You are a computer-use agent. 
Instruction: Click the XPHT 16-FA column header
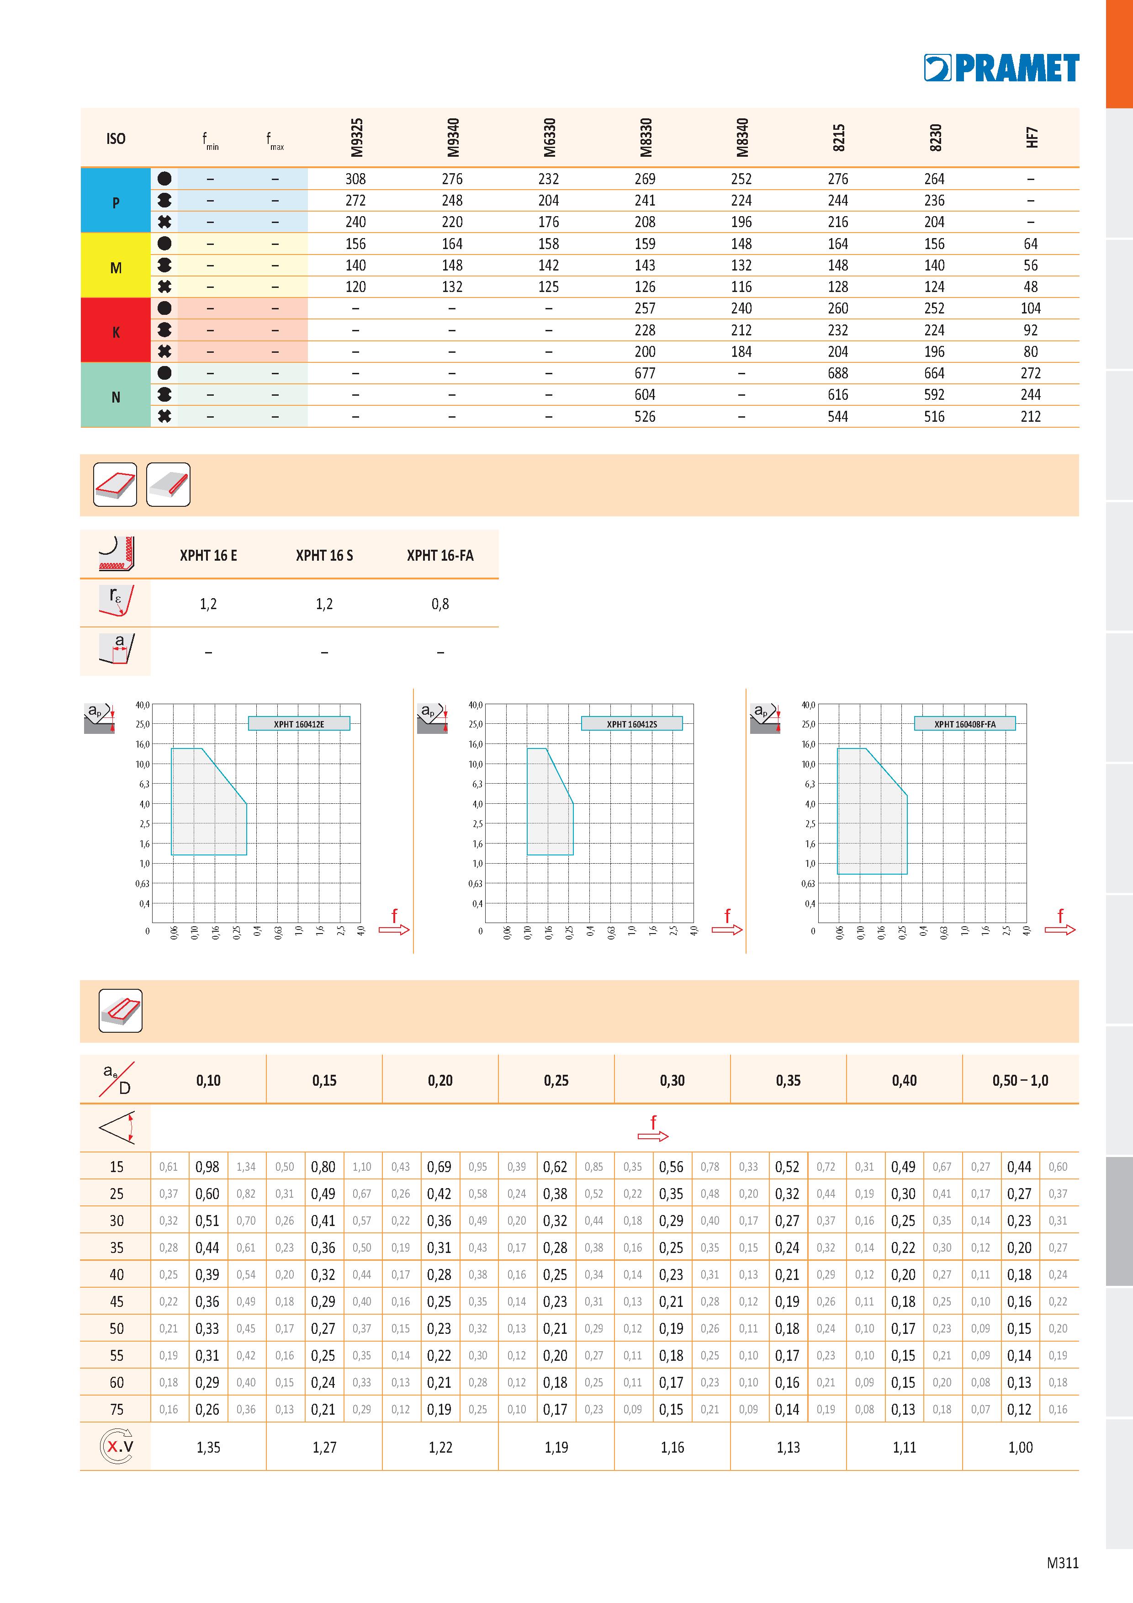[440, 555]
